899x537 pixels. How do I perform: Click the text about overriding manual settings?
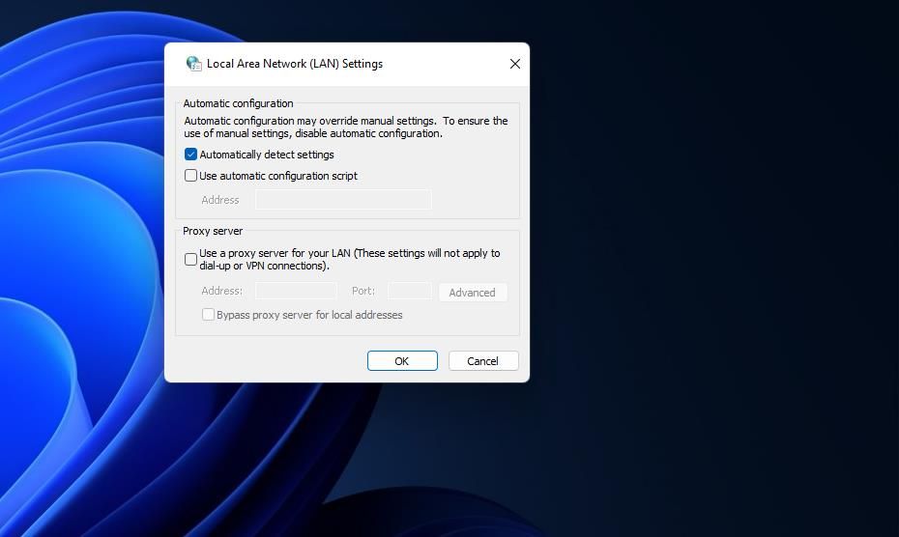click(x=346, y=127)
